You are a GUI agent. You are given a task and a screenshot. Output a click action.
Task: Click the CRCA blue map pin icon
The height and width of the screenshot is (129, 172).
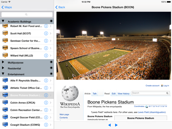click(x=5, y=102)
